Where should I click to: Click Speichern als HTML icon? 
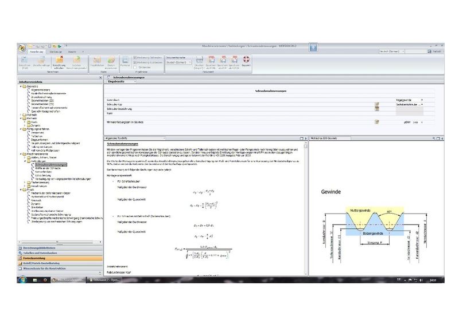click(x=211, y=62)
